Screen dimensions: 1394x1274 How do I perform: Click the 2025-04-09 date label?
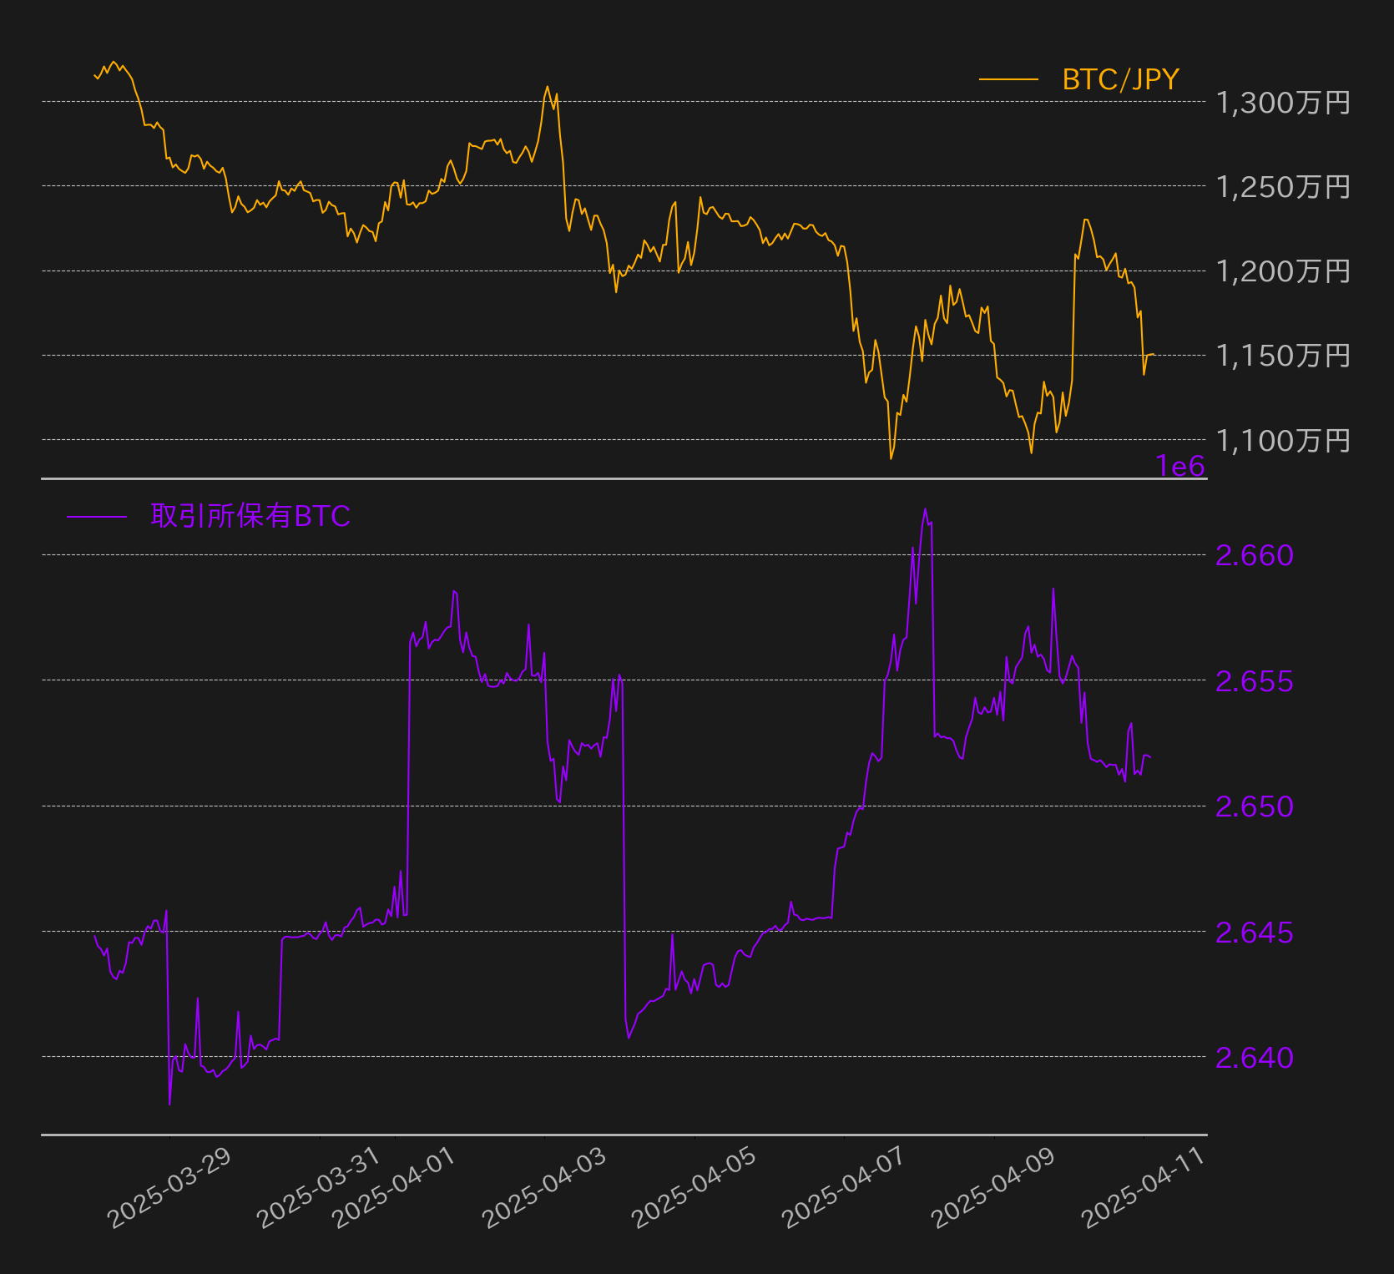993,1187
